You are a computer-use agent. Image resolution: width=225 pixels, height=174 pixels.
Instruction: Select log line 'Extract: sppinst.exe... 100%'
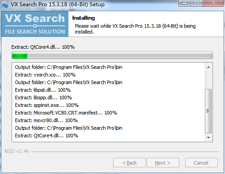tap(47, 105)
